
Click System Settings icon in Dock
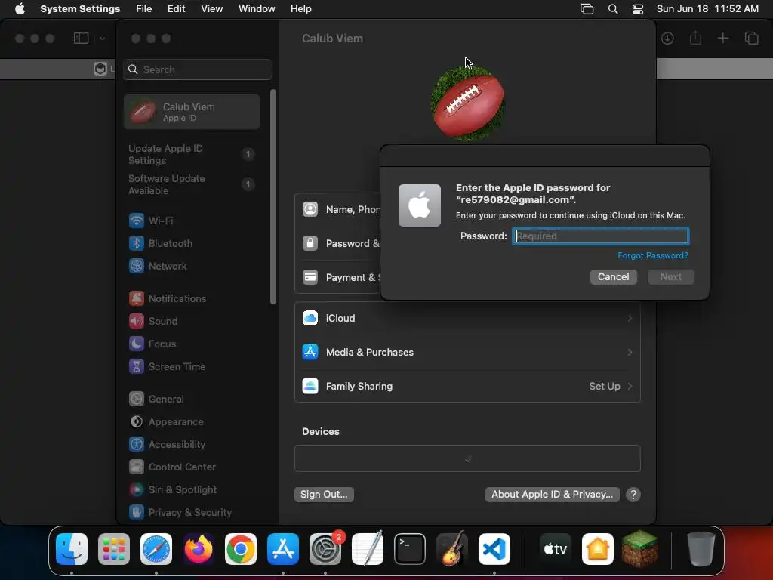[x=325, y=549]
